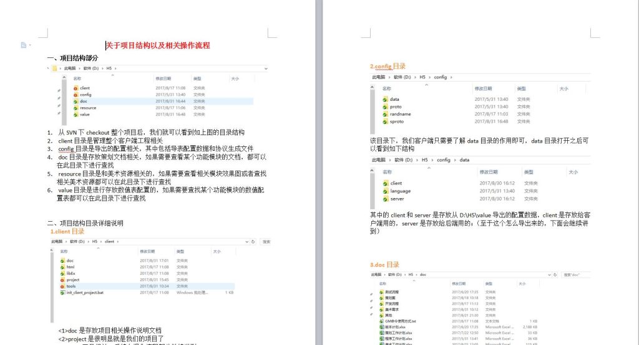
Task: Click orange heading 1.client 目录
Action: 67,232
